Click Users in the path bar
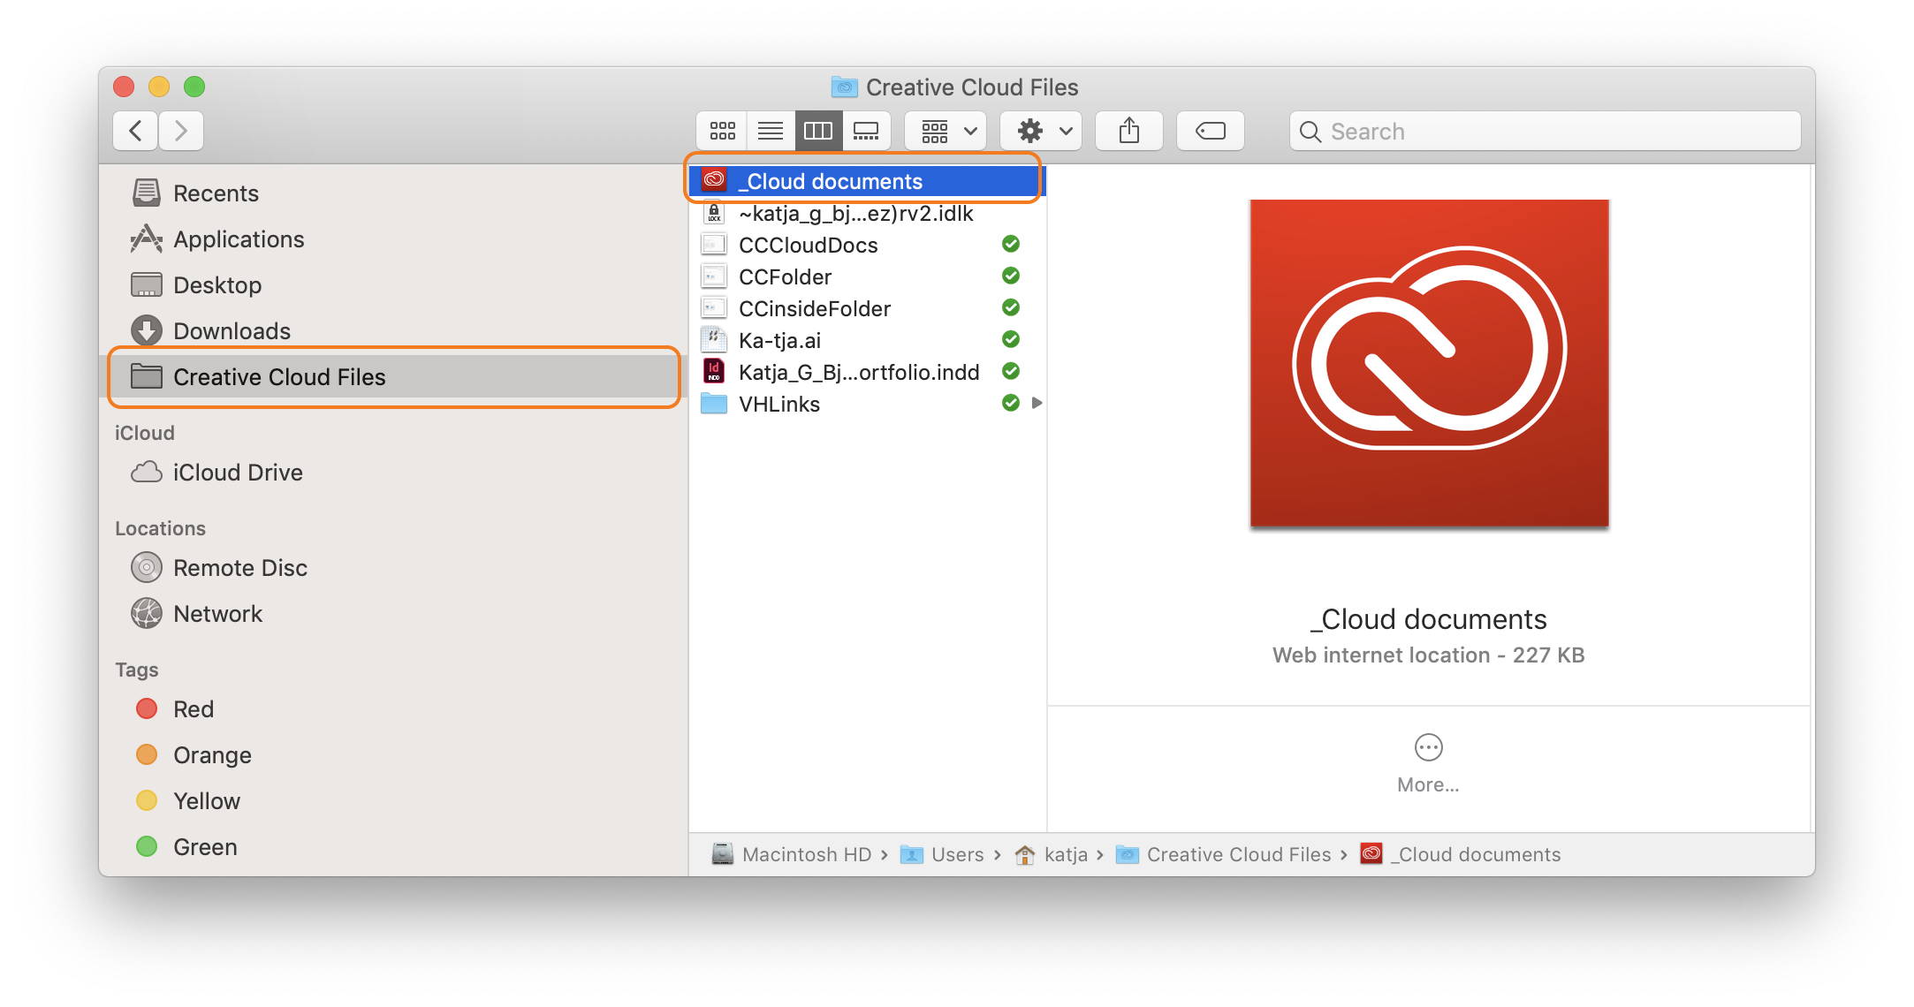1914x1007 pixels. click(942, 854)
